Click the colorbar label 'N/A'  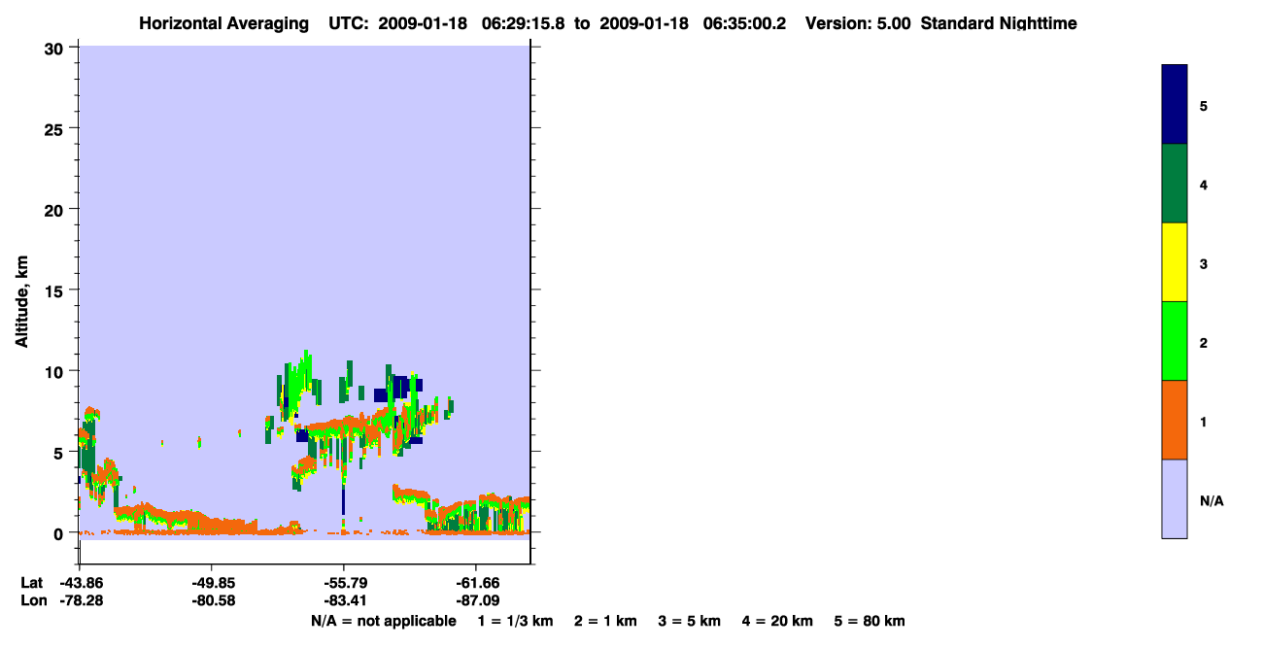[1212, 500]
